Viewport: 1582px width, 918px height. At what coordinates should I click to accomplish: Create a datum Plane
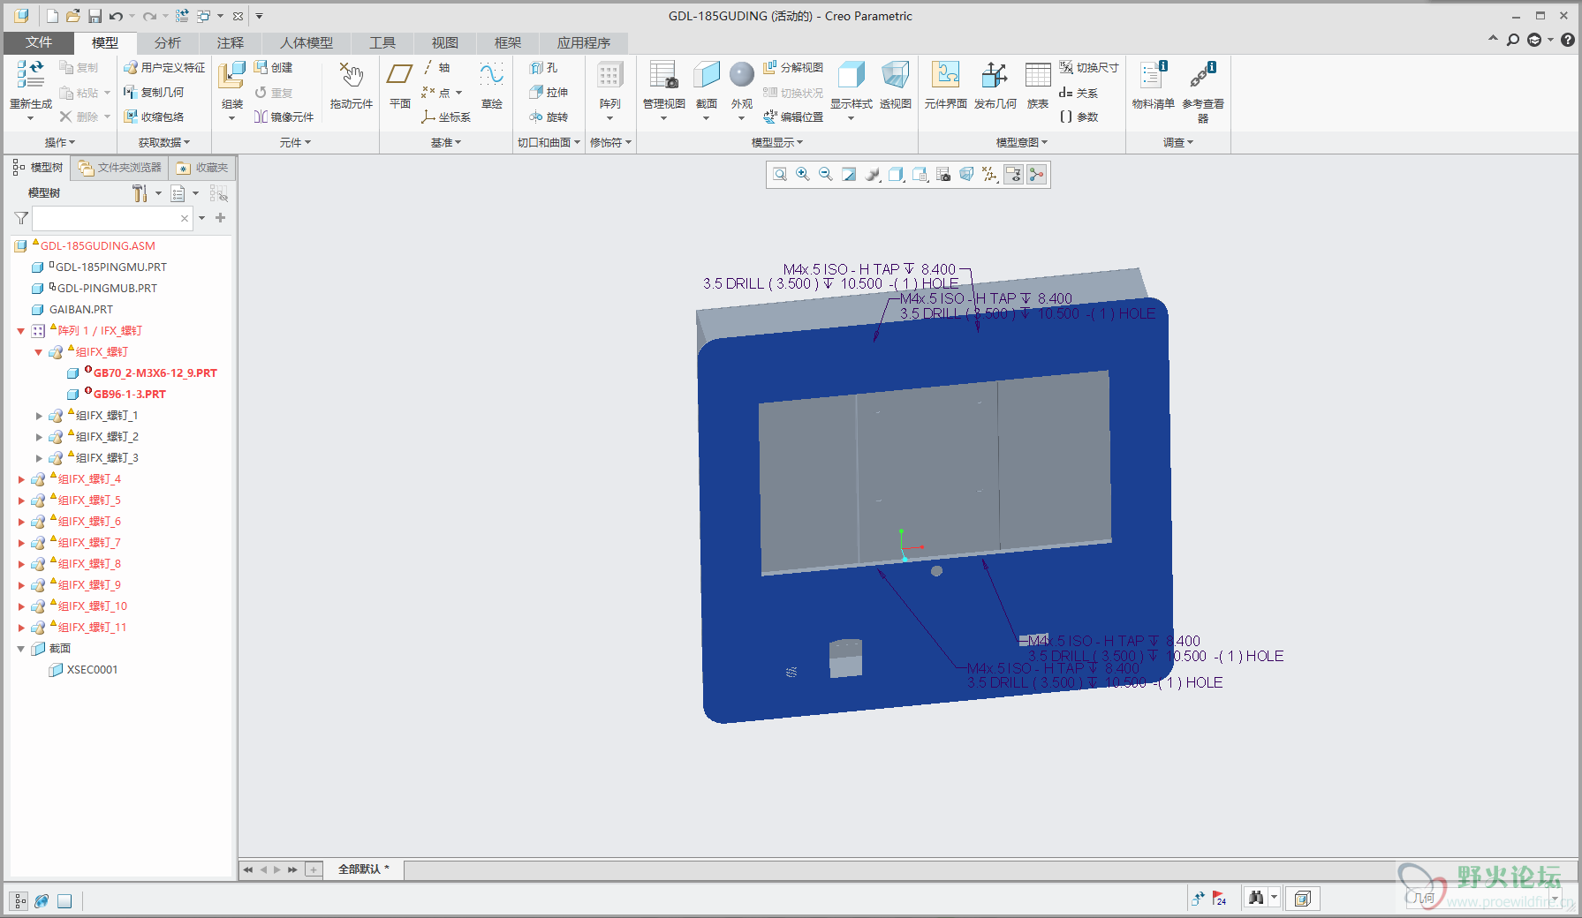click(x=400, y=76)
